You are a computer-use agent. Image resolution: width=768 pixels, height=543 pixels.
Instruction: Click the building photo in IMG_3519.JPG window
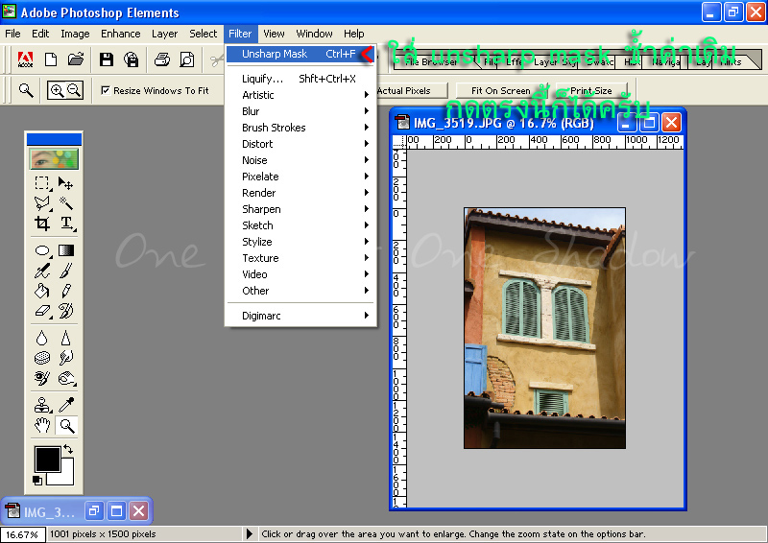point(544,328)
